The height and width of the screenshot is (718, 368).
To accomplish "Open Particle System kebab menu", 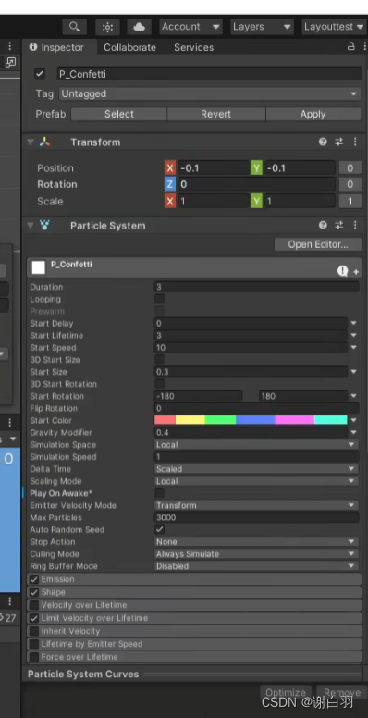I will [355, 225].
